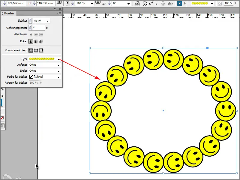240x180 pixels.
Task: Select the round join Ecke style
Action: coord(36,41)
